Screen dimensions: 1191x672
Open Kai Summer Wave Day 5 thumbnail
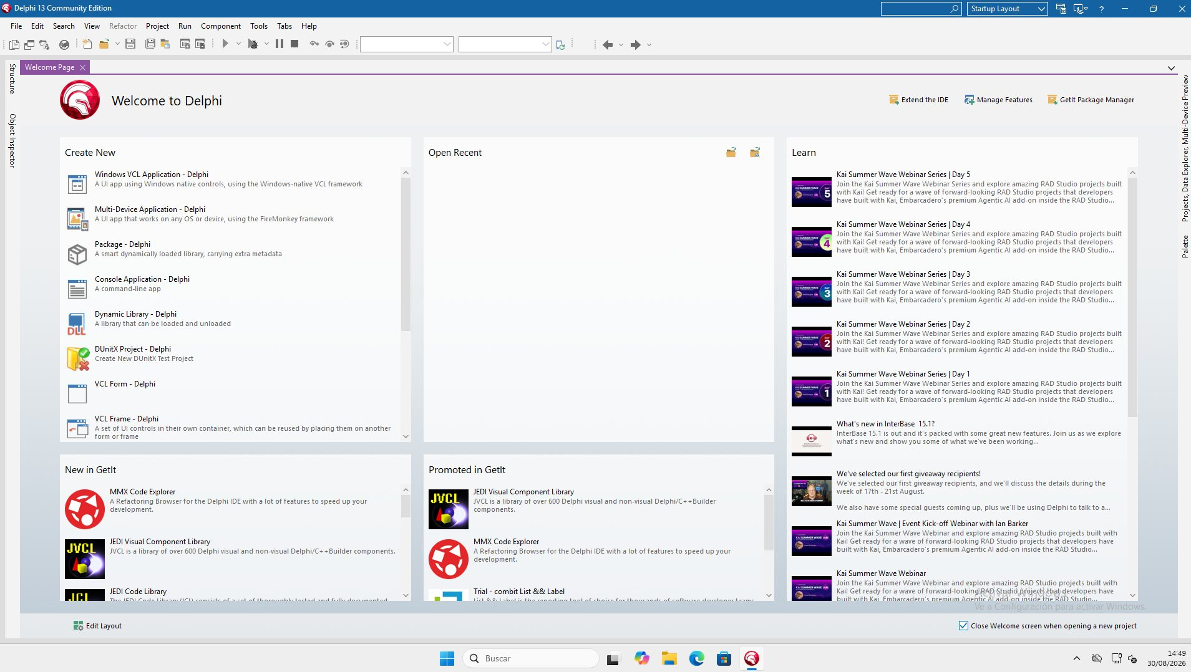tap(812, 192)
